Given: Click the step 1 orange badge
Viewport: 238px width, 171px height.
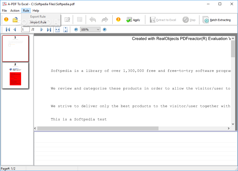Looking at the screenshot, I should [6, 19].
